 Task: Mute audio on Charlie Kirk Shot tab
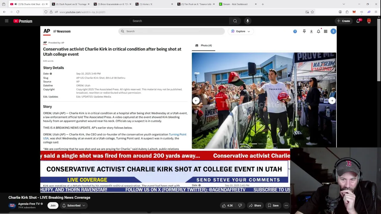[15, 4]
